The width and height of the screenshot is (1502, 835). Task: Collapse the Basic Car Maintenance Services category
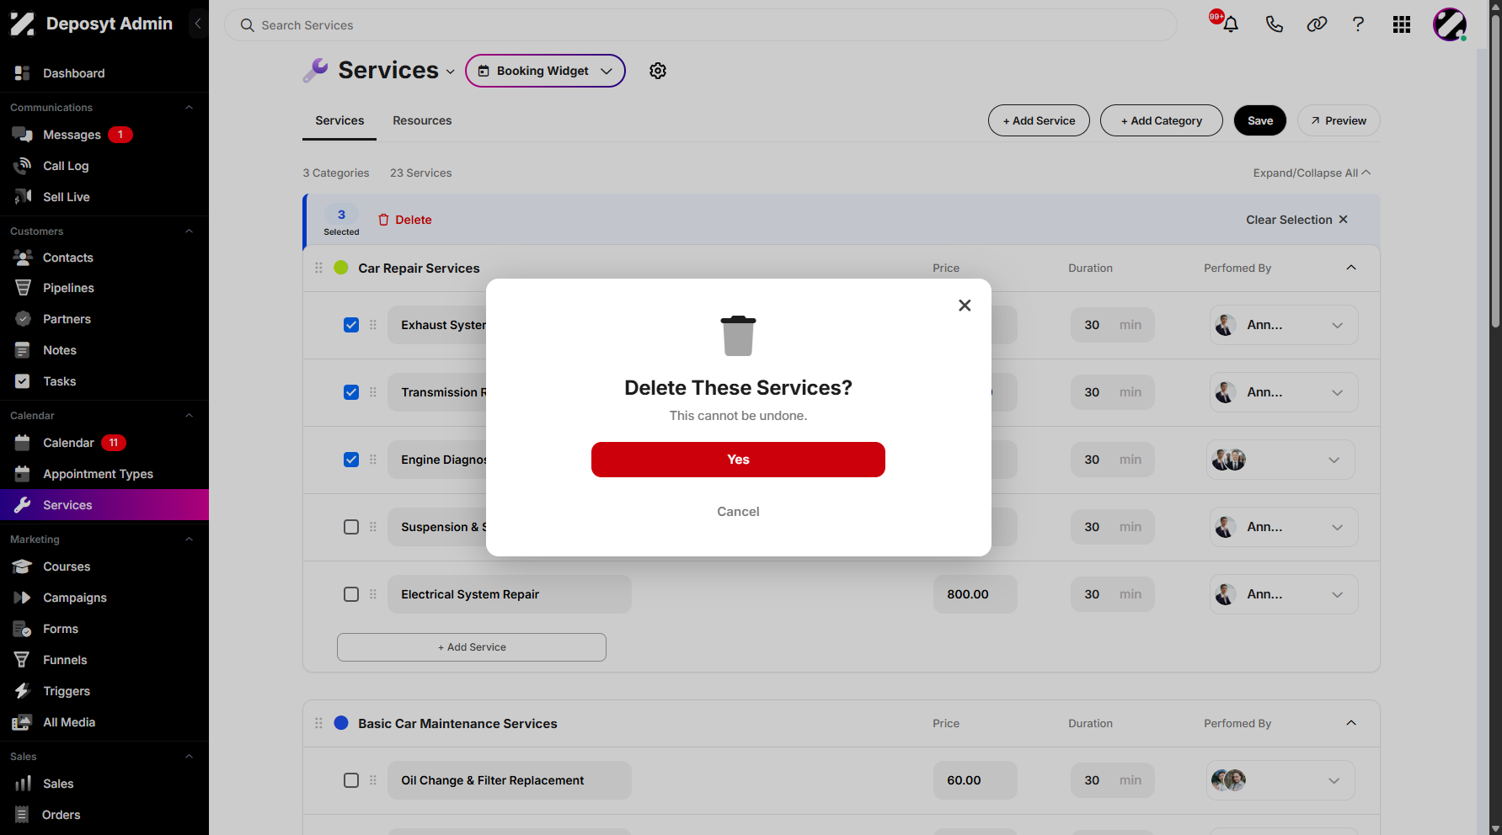1351,723
